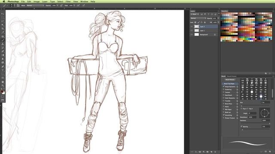Toggle the Spacing checkbox

tap(241, 127)
